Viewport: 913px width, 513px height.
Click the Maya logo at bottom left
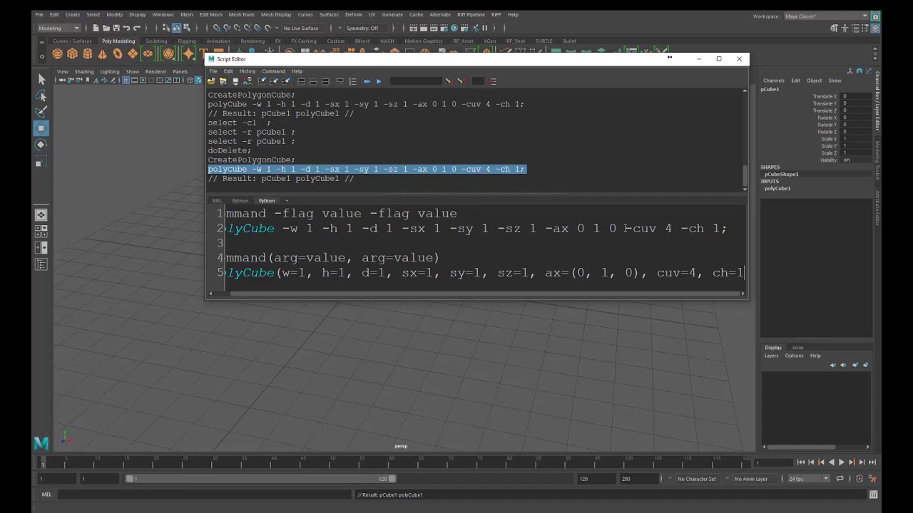click(41, 443)
